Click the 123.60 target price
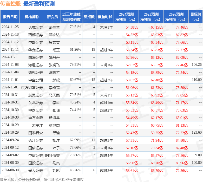 (197, 132)
